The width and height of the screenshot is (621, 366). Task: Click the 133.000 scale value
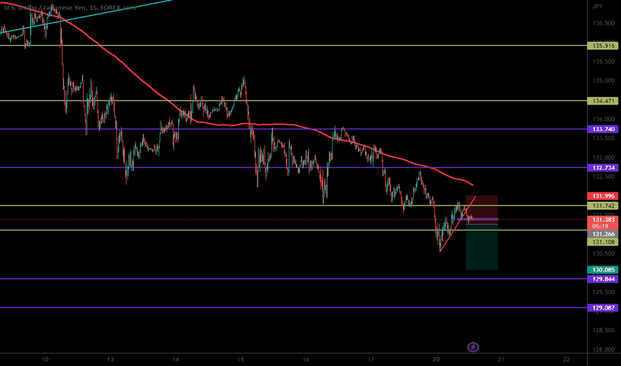604,158
